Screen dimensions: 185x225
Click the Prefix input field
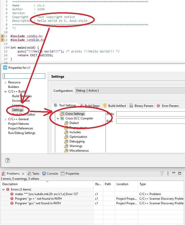click(151, 114)
